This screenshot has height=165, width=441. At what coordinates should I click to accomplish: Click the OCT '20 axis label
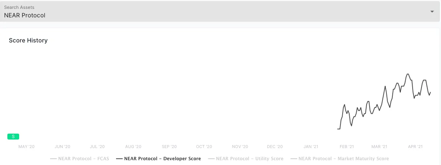coord(204,147)
